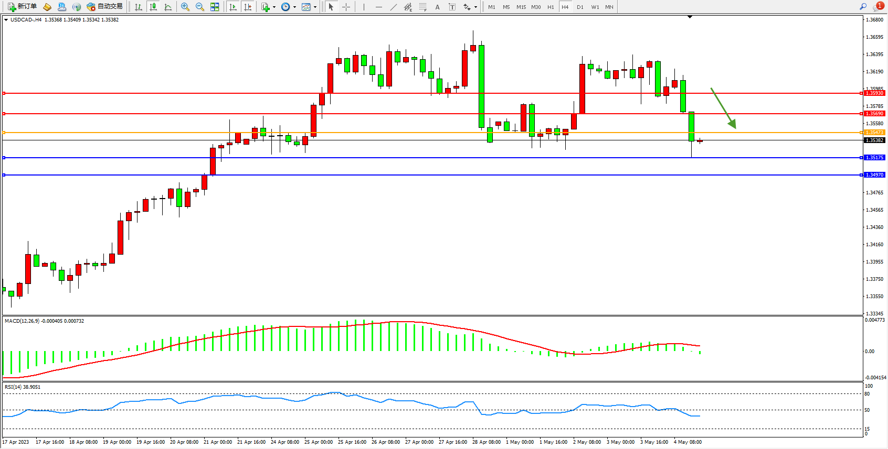Toggle chart shift button
This screenshot has width=888, height=449.
[x=248, y=7]
